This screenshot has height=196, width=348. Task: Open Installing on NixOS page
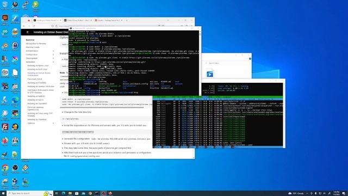(x=35, y=100)
